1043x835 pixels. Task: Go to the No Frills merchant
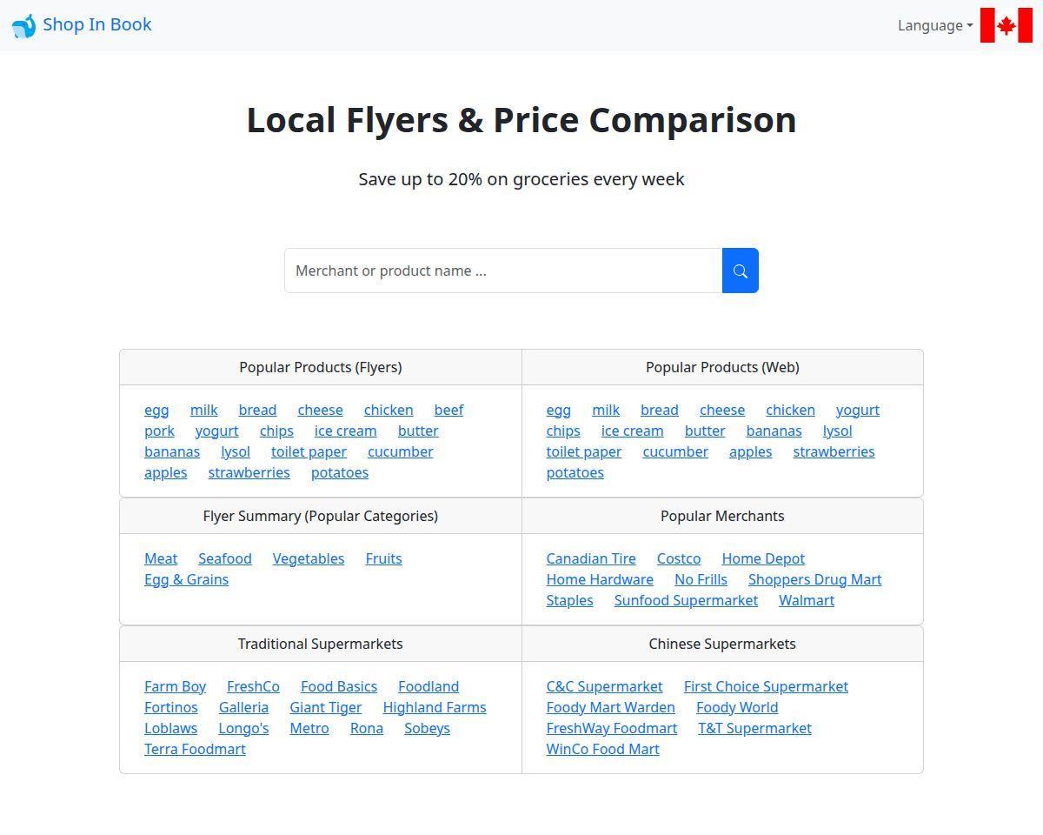(x=701, y=579)
